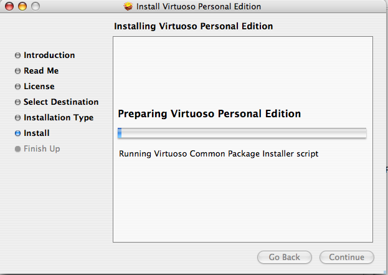388x275 pixels.
Task: Click the blue Install step bullet
Action: [x=17, y=133]
